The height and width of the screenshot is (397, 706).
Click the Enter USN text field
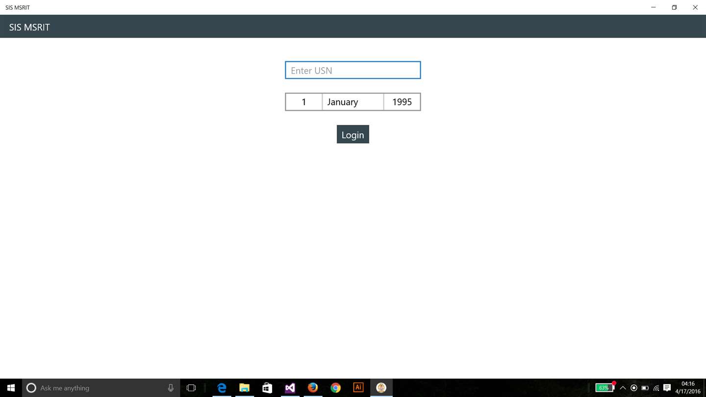click(x=353, y=70)
